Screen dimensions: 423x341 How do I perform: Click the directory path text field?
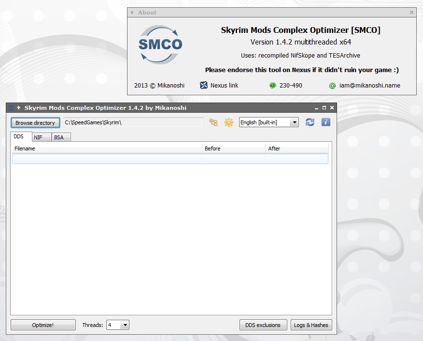133,122
